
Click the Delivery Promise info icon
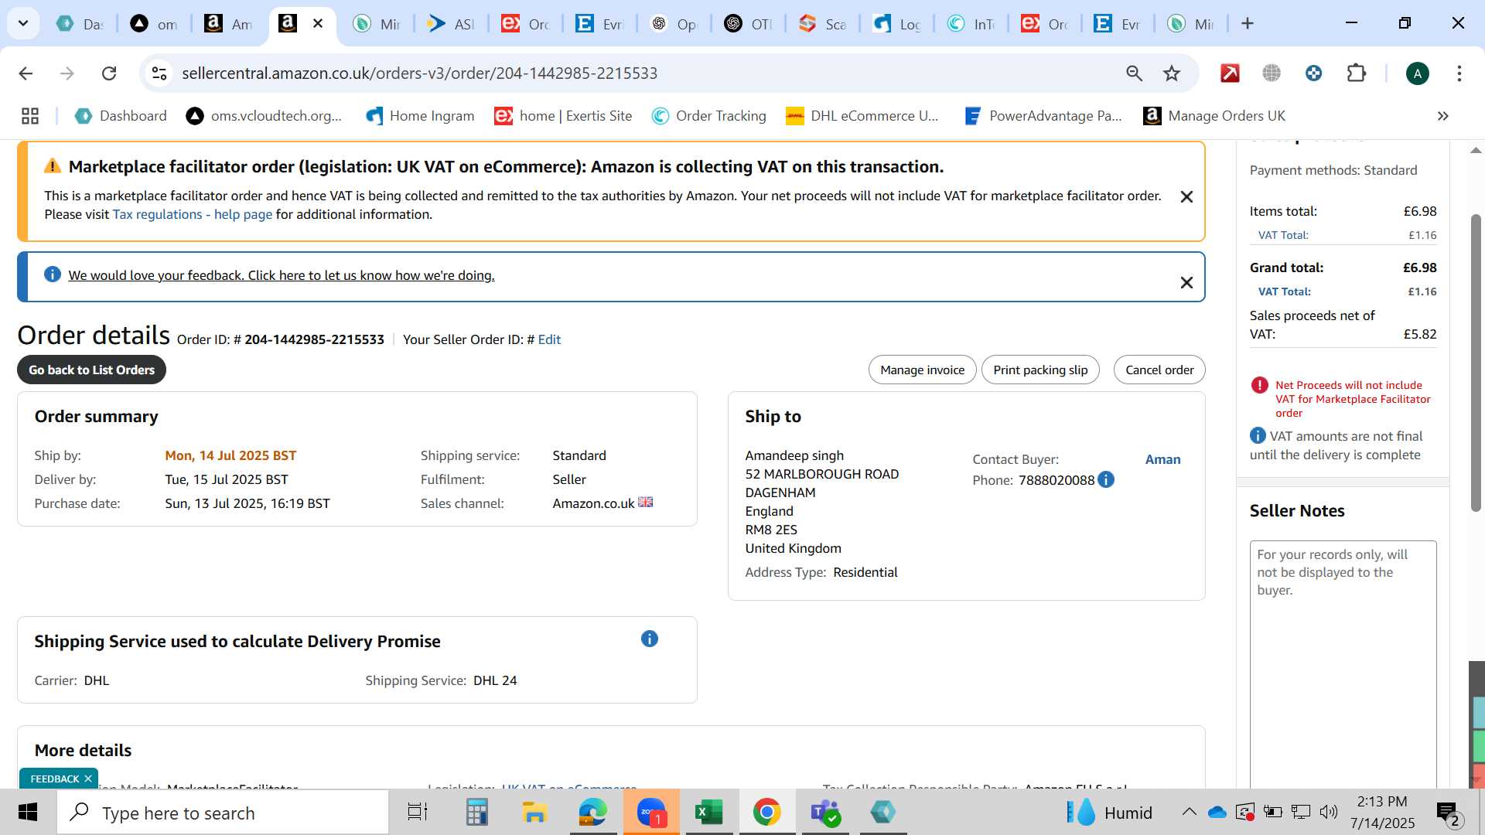(x=650, y=639)
